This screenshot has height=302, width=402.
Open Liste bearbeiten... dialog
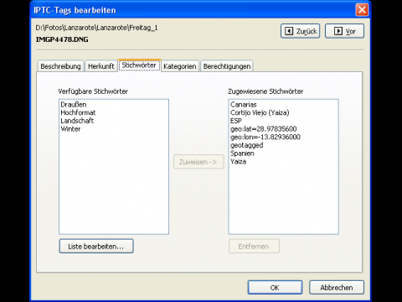click(96, 247)
